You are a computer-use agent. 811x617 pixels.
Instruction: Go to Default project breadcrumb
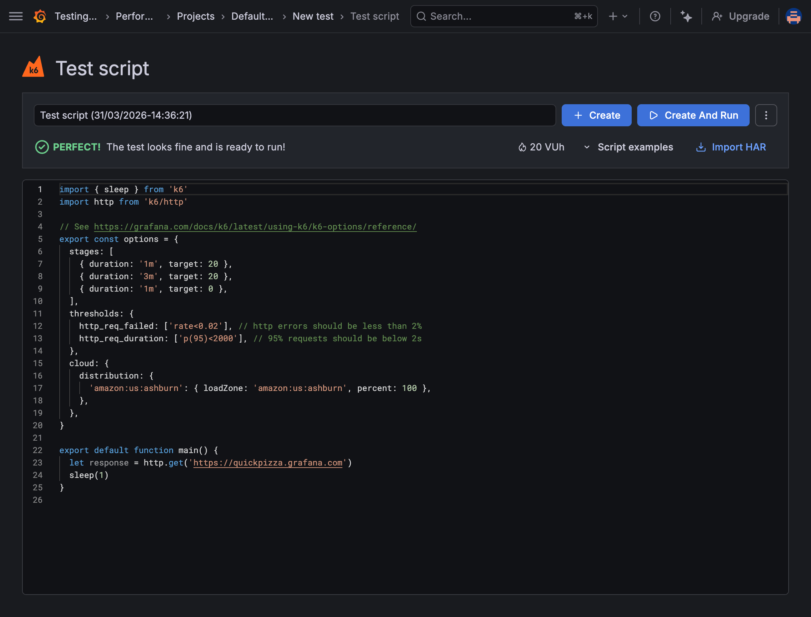point(252,16)
